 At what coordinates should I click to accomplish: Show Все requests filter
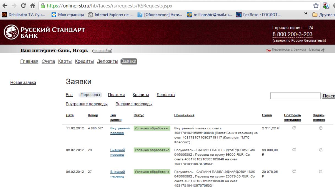(69, 95)
